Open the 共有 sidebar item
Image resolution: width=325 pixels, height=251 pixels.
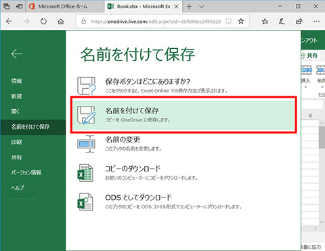point(16,157)
